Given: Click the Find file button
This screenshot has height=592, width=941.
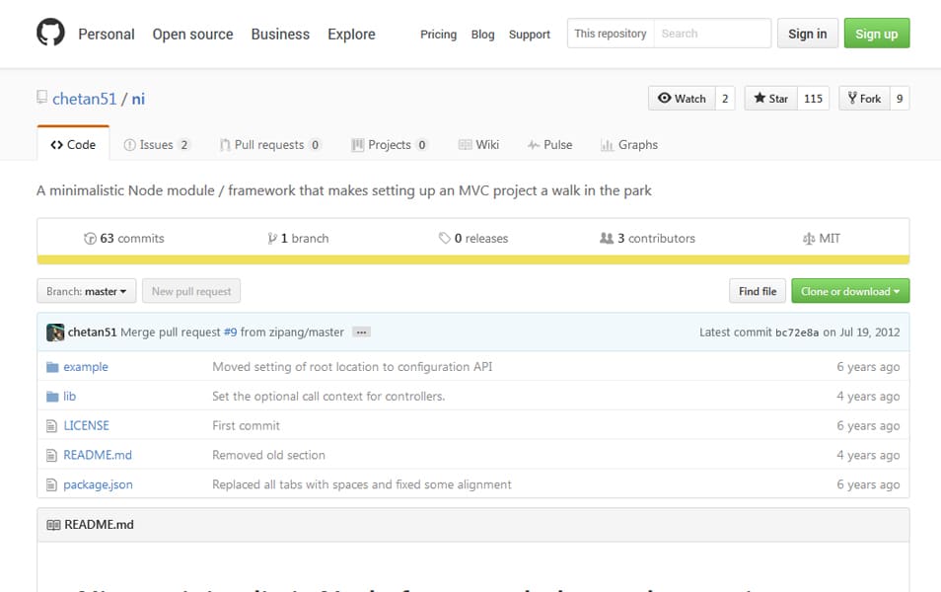Looking at the screenshot, I should (x=758, y=291).
